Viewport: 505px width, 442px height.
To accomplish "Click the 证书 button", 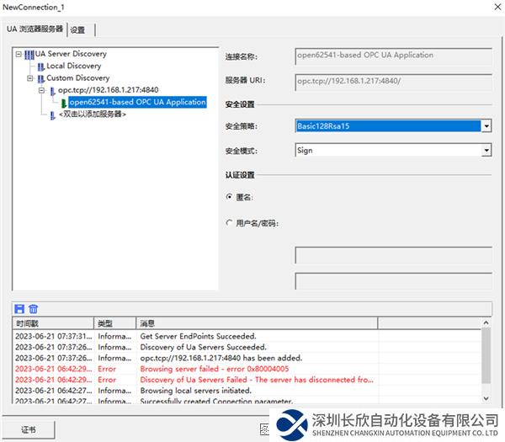I will (x=28, y=429).
